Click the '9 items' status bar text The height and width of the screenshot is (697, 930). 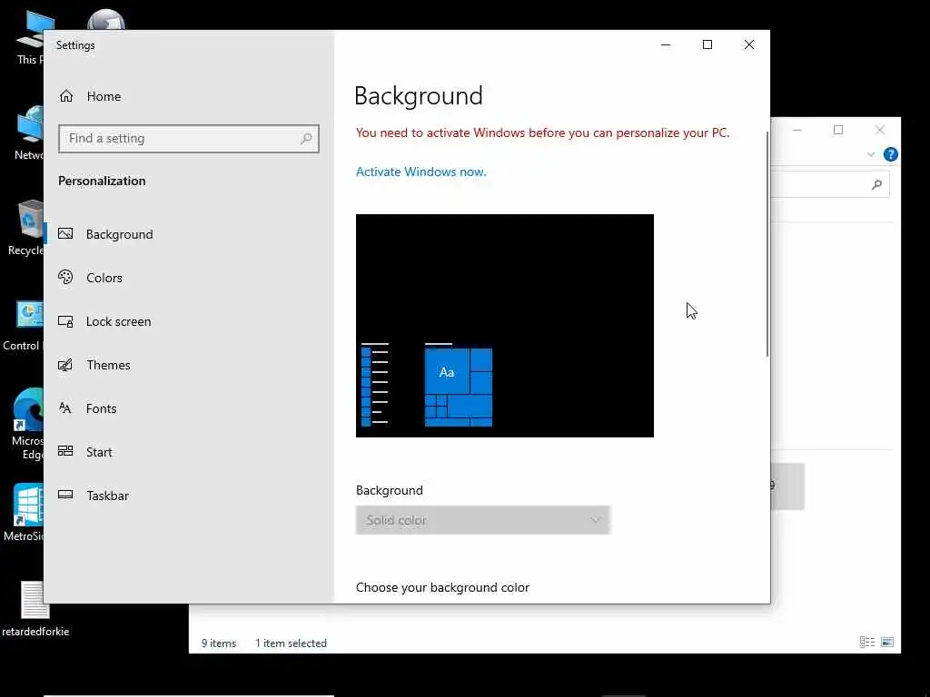(x=219, y=643)
